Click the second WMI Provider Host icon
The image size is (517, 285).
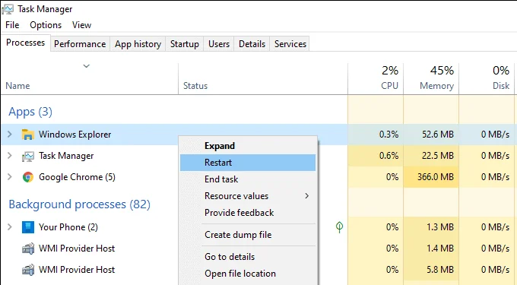(x=27, y=270)
